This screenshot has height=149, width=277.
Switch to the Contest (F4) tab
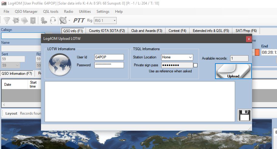click(177, 31)
